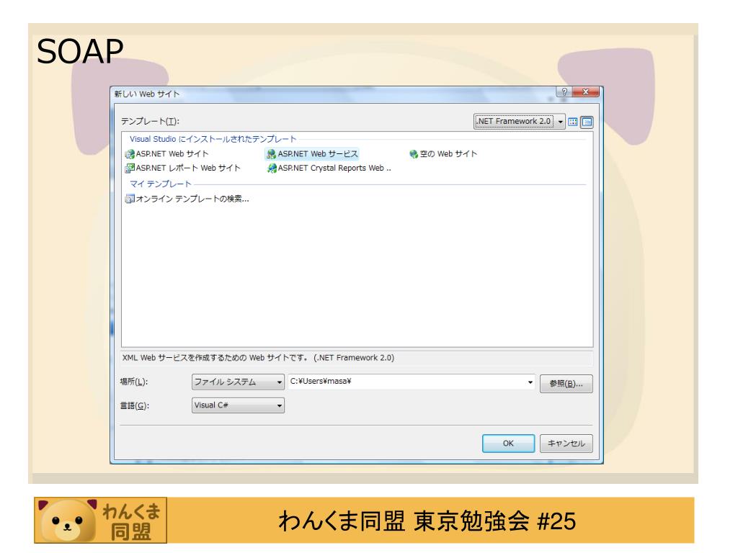Click the ASP.NET レポート Web サイト label

pos(188,168)
